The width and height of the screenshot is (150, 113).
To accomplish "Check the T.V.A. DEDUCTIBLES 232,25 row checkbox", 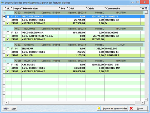I will pos(8,52).
